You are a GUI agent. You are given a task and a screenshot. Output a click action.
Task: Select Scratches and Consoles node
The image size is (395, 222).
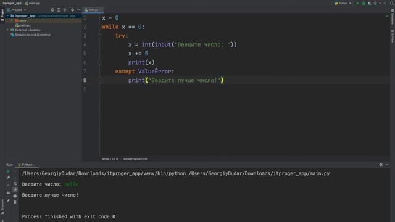point(30,35)
